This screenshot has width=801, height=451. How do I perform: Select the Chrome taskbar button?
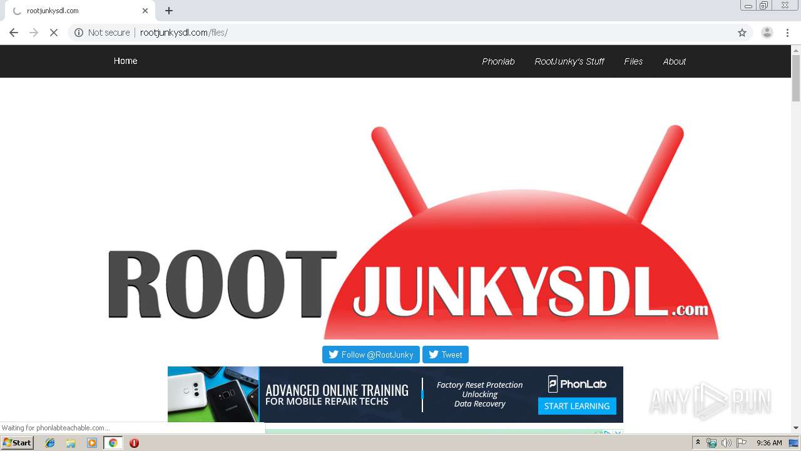(x=113, y=443)
